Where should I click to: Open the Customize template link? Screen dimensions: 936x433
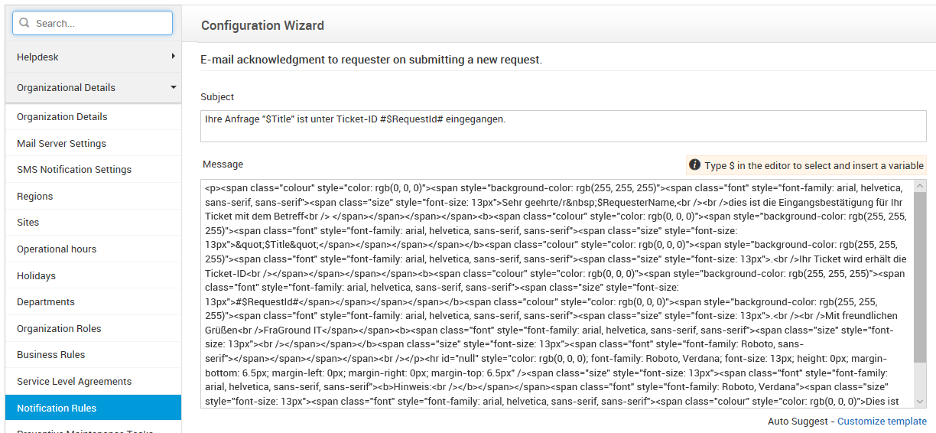click(882, 422)
